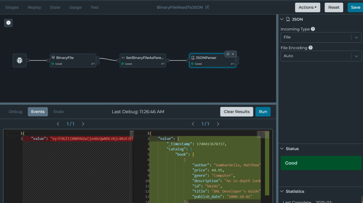The width and height of the screenshot is (363, 203).
Task: Open the Incoming Type help tooltip
Action: (313, 29)
